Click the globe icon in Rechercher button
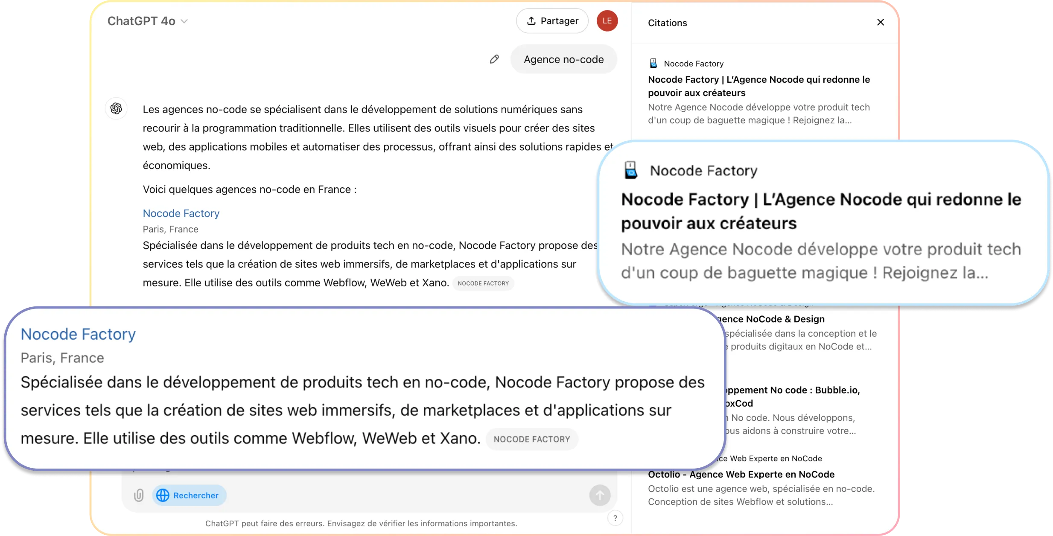 163,495
